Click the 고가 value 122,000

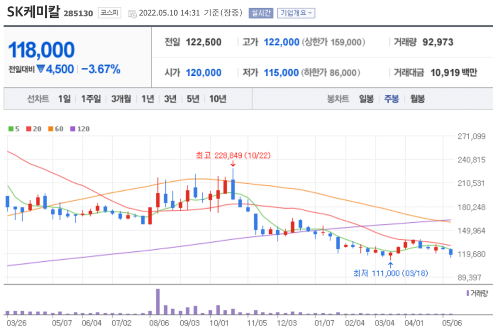pyautogui.click(x=281, y=42)
